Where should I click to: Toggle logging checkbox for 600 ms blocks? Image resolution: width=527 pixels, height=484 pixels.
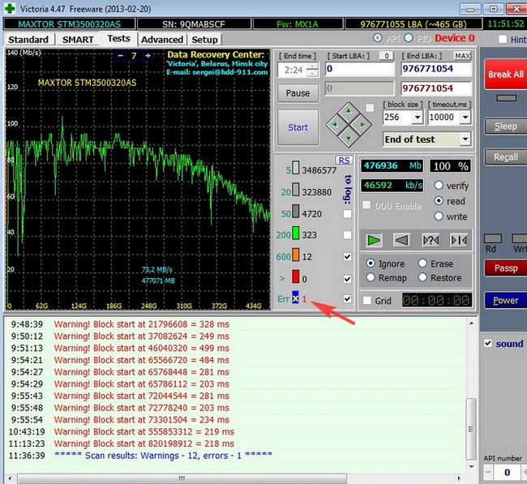pos(348,257)
